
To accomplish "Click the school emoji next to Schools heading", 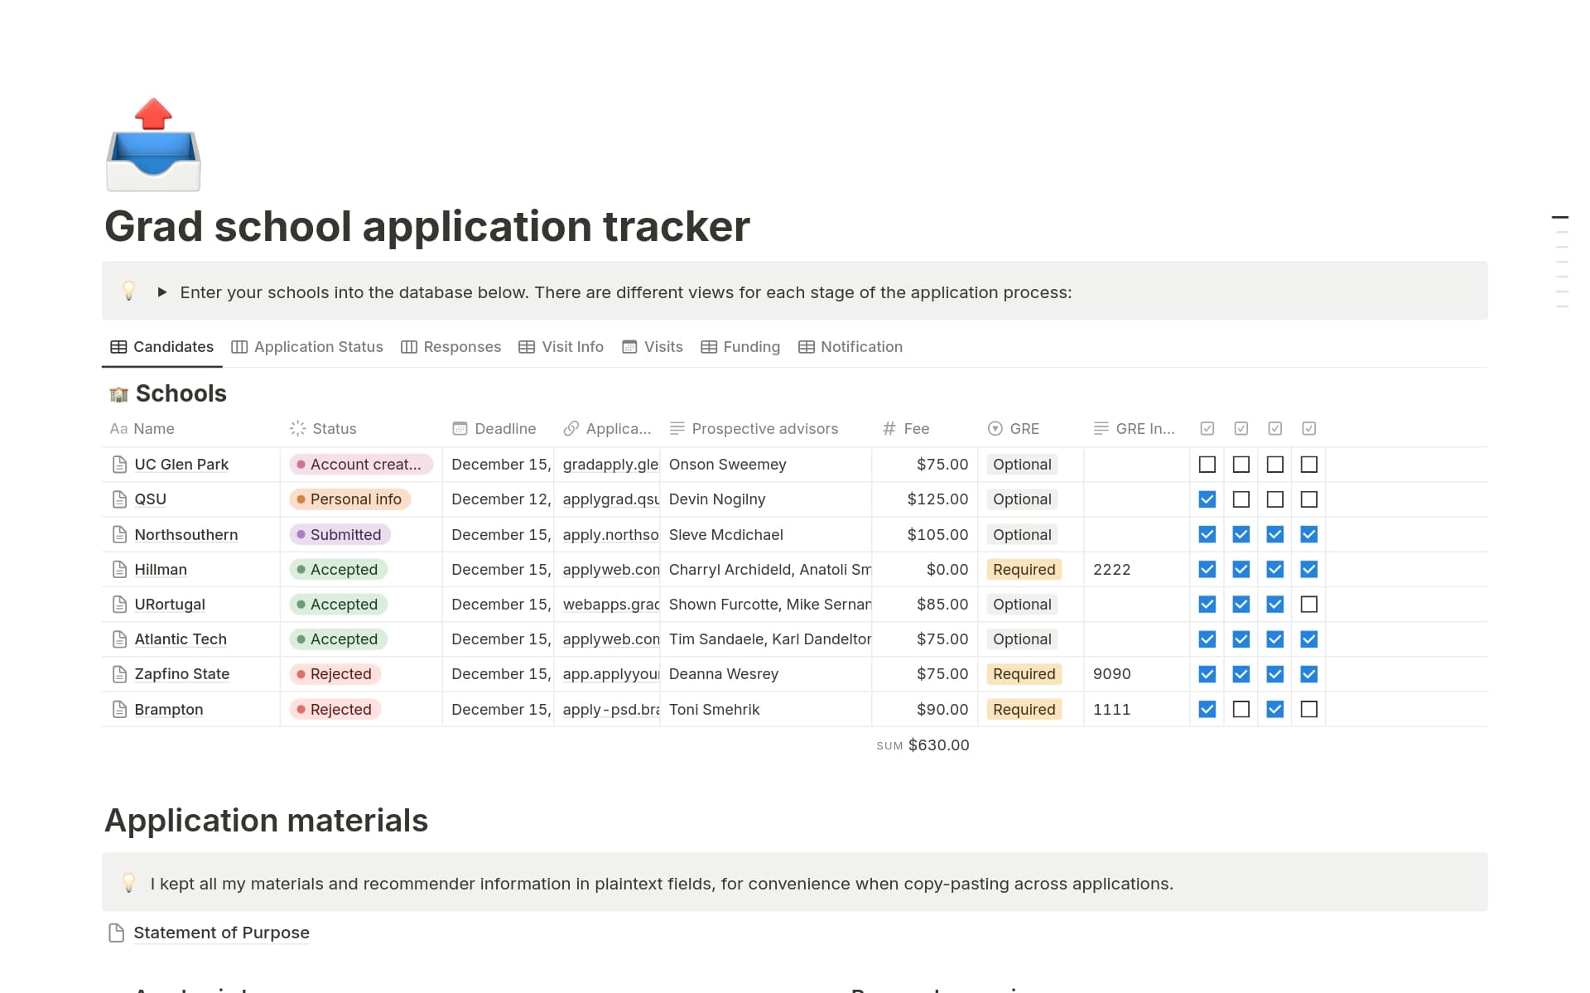I will coord(118,393).
